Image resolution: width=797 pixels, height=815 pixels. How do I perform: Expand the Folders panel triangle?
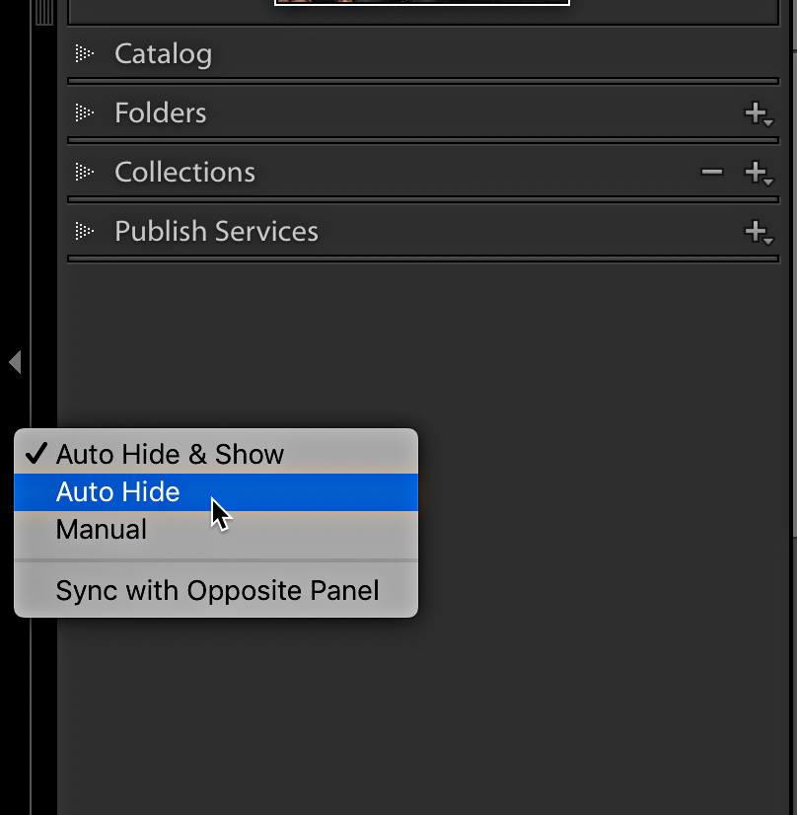click(x=84, y=112)
